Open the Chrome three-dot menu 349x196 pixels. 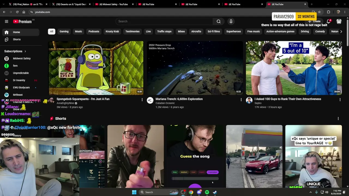click(345, 12)
